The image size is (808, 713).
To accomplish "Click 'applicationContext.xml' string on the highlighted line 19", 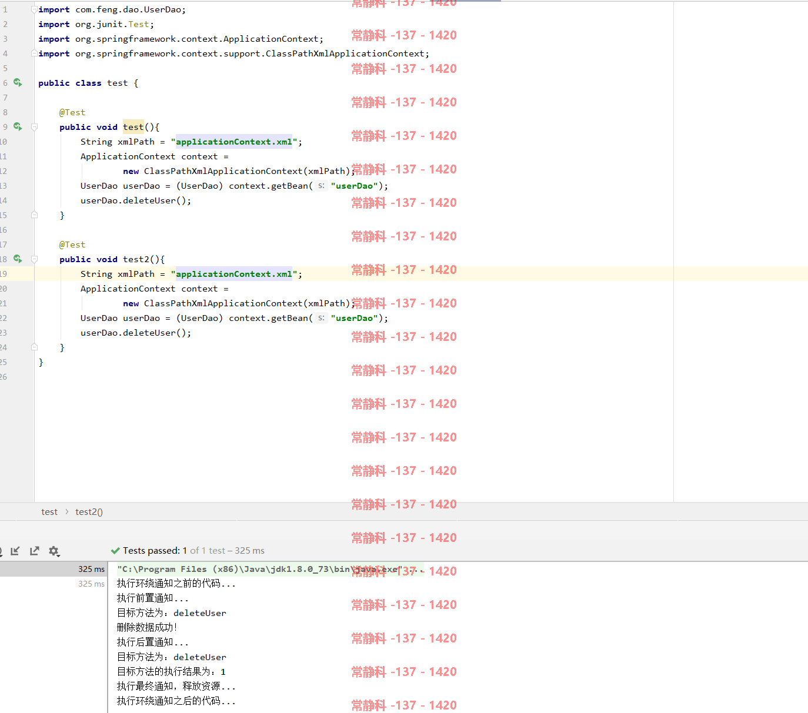I will point(234,274).
